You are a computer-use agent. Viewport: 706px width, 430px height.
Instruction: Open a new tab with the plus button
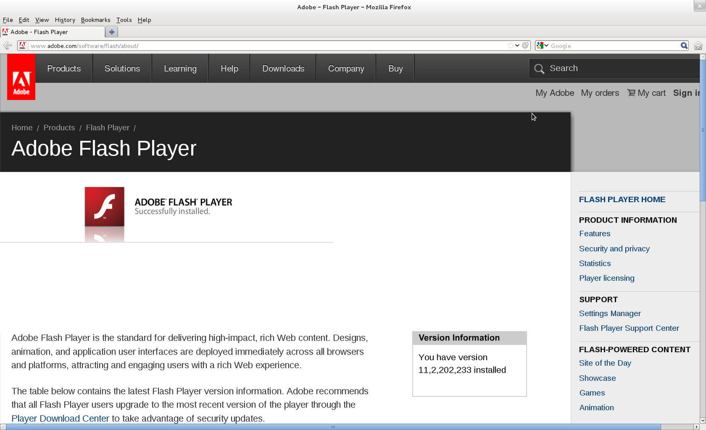point(112,32)
